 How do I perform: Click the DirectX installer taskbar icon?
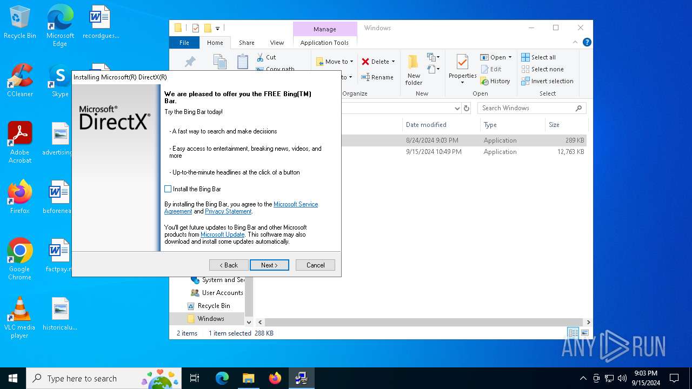(301, 378)
